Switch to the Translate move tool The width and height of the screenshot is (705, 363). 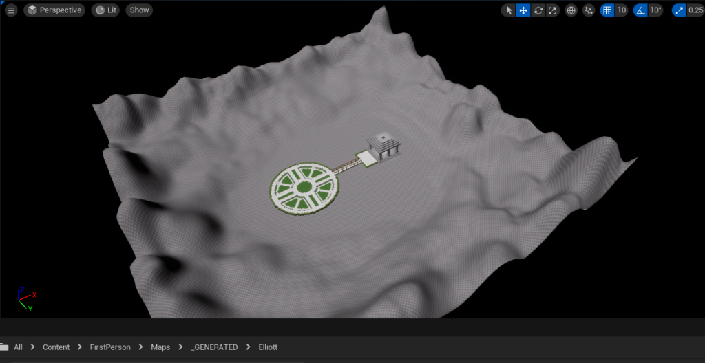(523, 10)
